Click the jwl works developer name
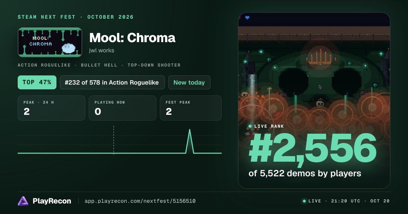This screenshot has height=214, width=408. pyautogui.click(x=102, y=51)
